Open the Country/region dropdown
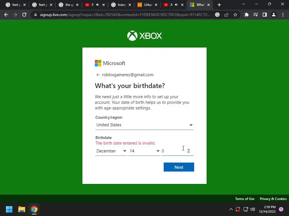The height and width of the screenshot is (216, 289). [144, 125]
